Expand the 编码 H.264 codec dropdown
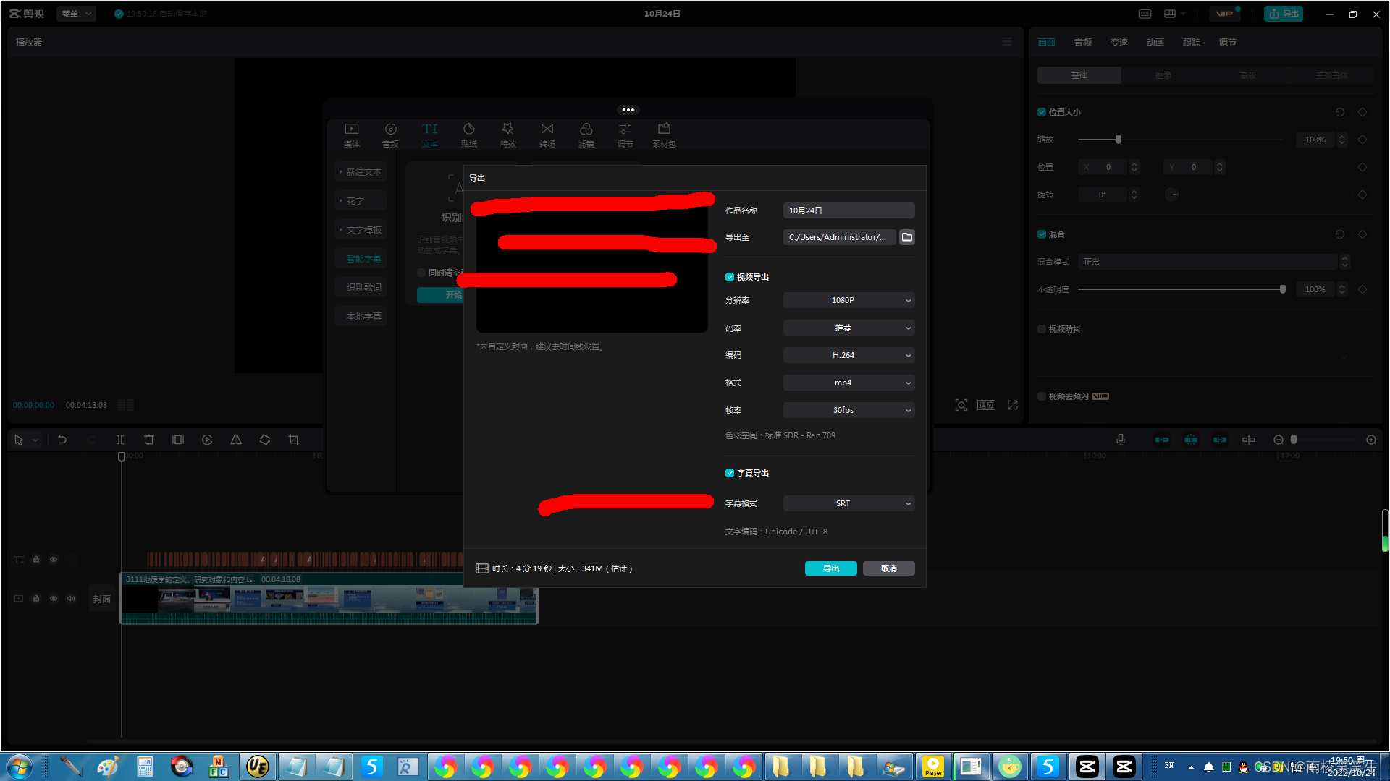 coord(848,355)
